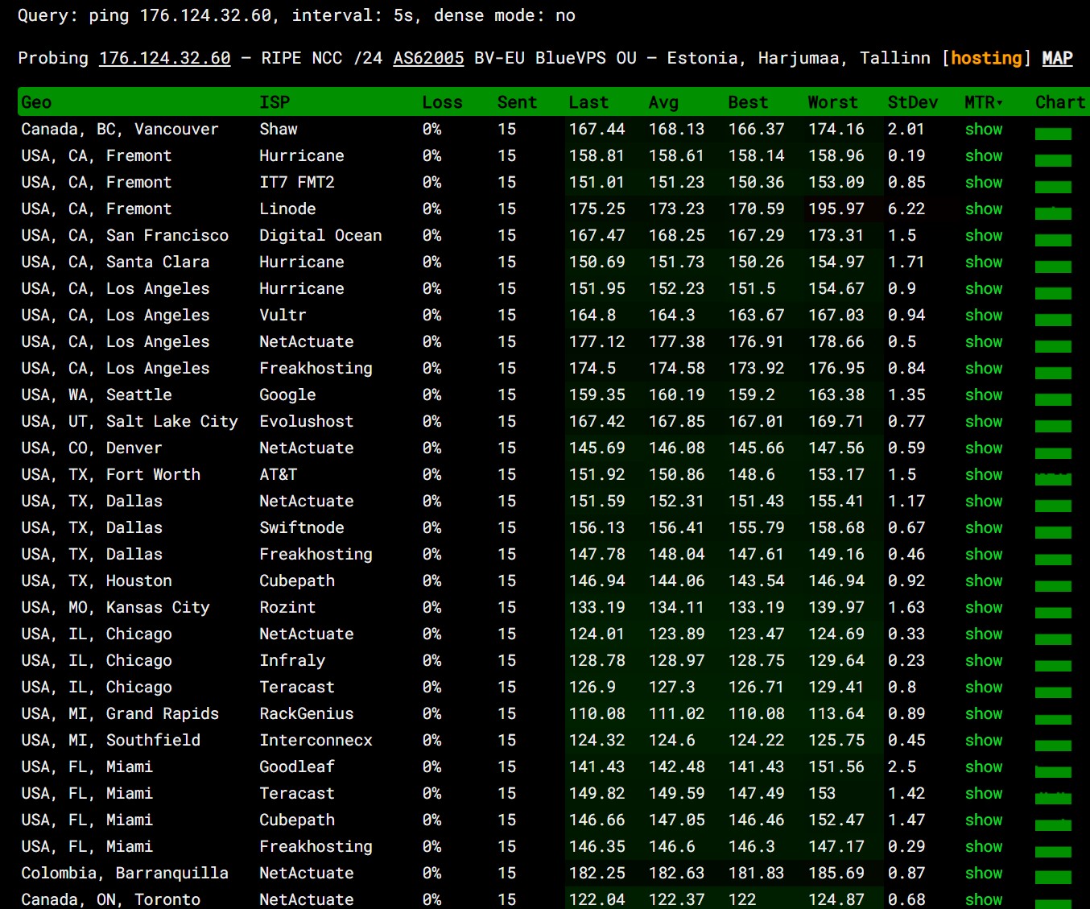Show MTR for Chicago Infraly row
1090x909 pixels.
[x=984, y=660]
